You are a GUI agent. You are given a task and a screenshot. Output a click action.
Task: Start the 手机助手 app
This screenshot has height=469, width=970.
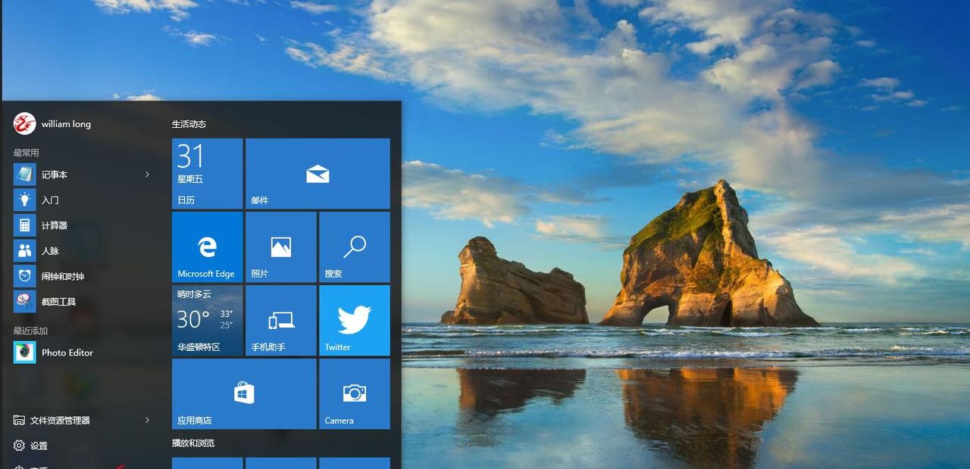280,320
